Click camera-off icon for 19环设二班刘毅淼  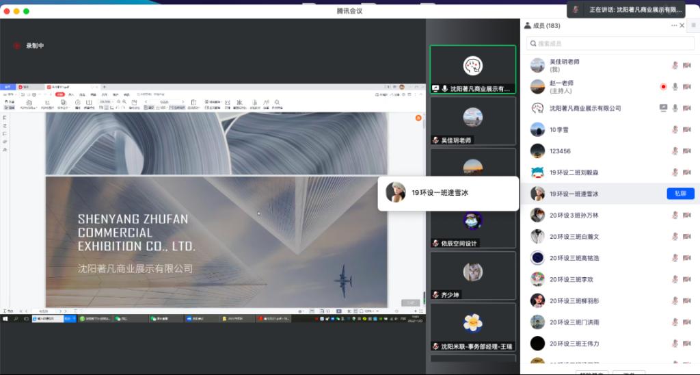tap(686, 172)
